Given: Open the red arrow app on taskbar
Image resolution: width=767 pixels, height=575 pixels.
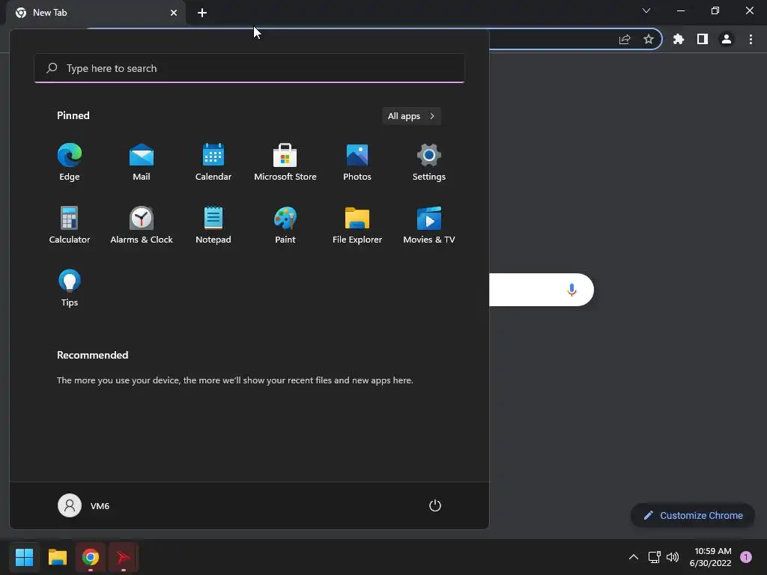Looking at the screenshot, I should (x=124, y=557).
